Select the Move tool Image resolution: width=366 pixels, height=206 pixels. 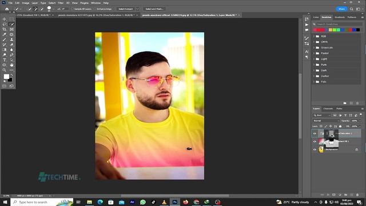(x=5, y=19)
